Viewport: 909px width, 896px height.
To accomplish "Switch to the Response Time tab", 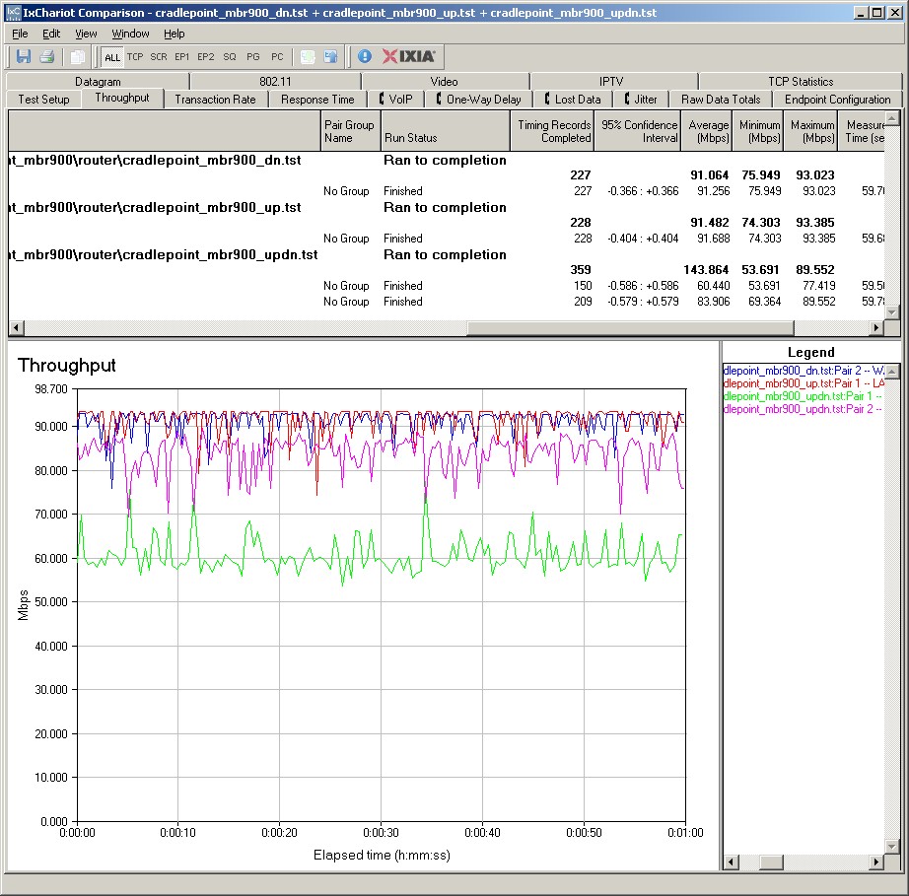I will coord(317,100).
